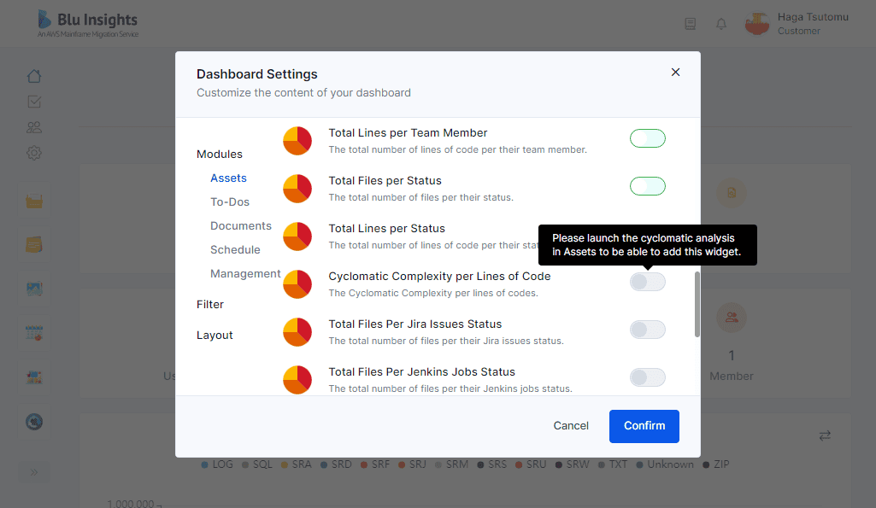Close the Dashboard Settings dialog
This screenshot has width=876, height=508.
pos(675,72)
